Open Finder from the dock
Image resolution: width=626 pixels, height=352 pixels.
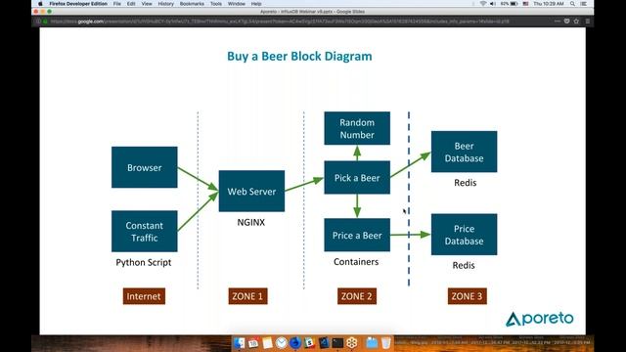[x=239, y=343]
